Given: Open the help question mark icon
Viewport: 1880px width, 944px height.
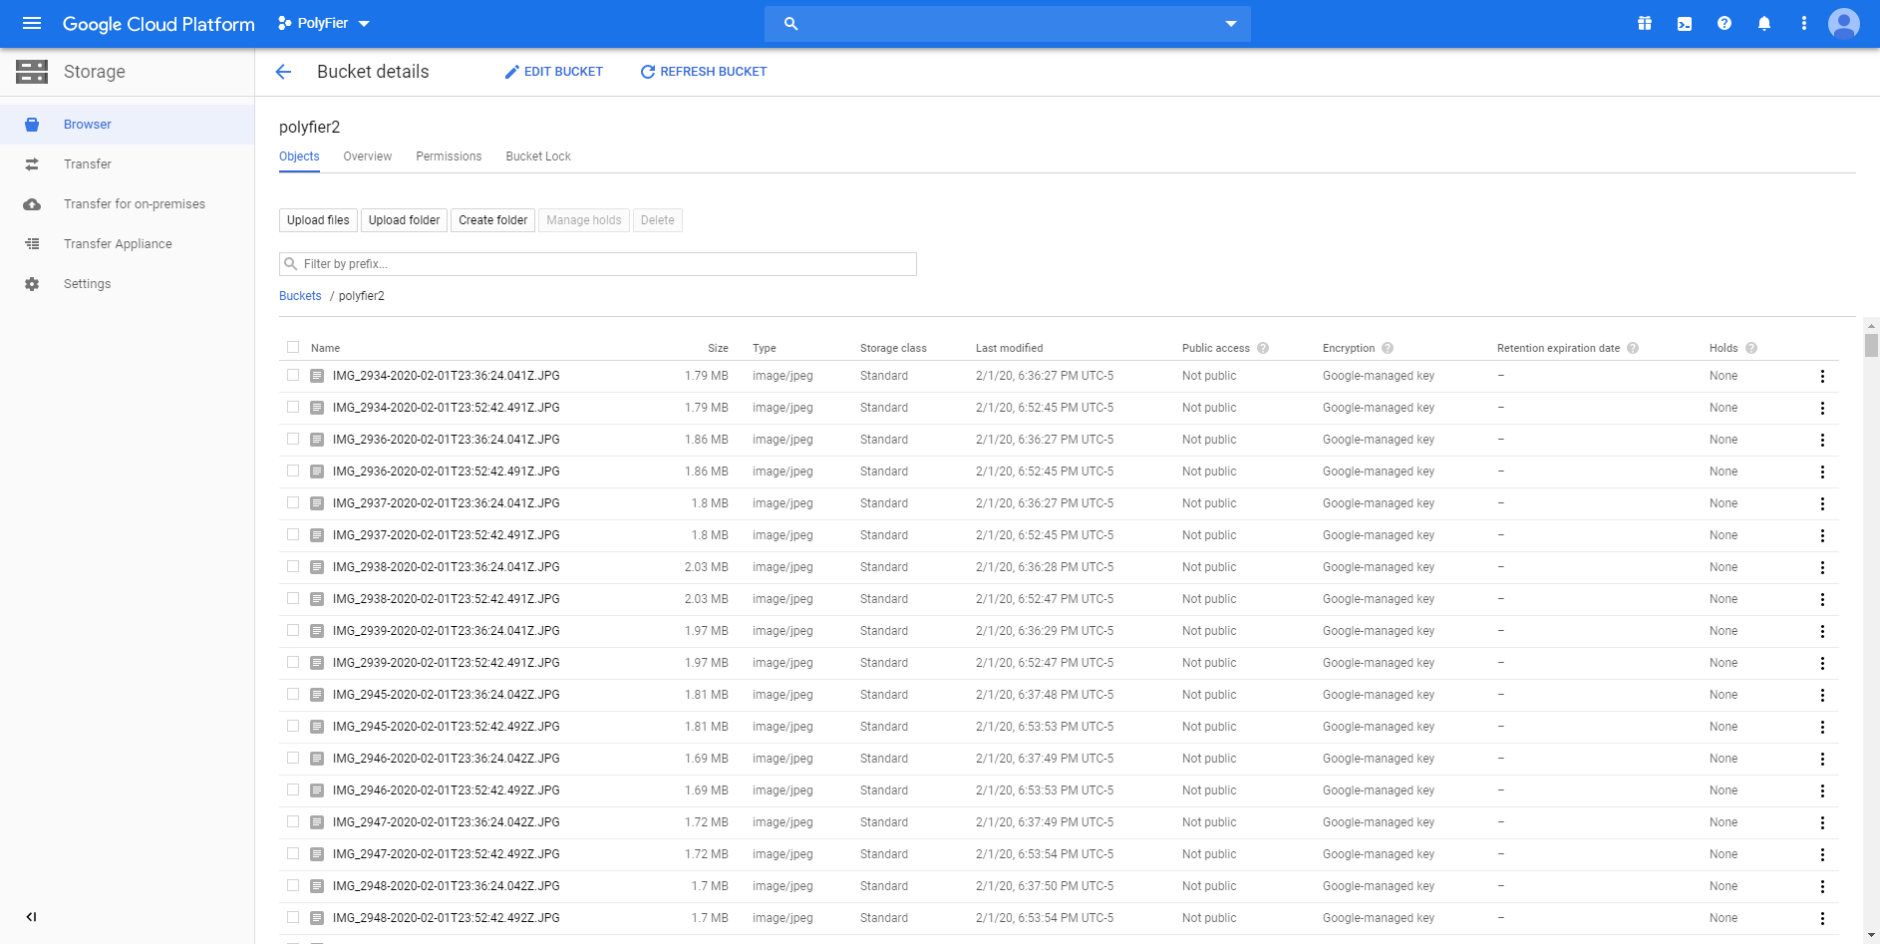Looking at the screenshot, I should [1724, 23].
